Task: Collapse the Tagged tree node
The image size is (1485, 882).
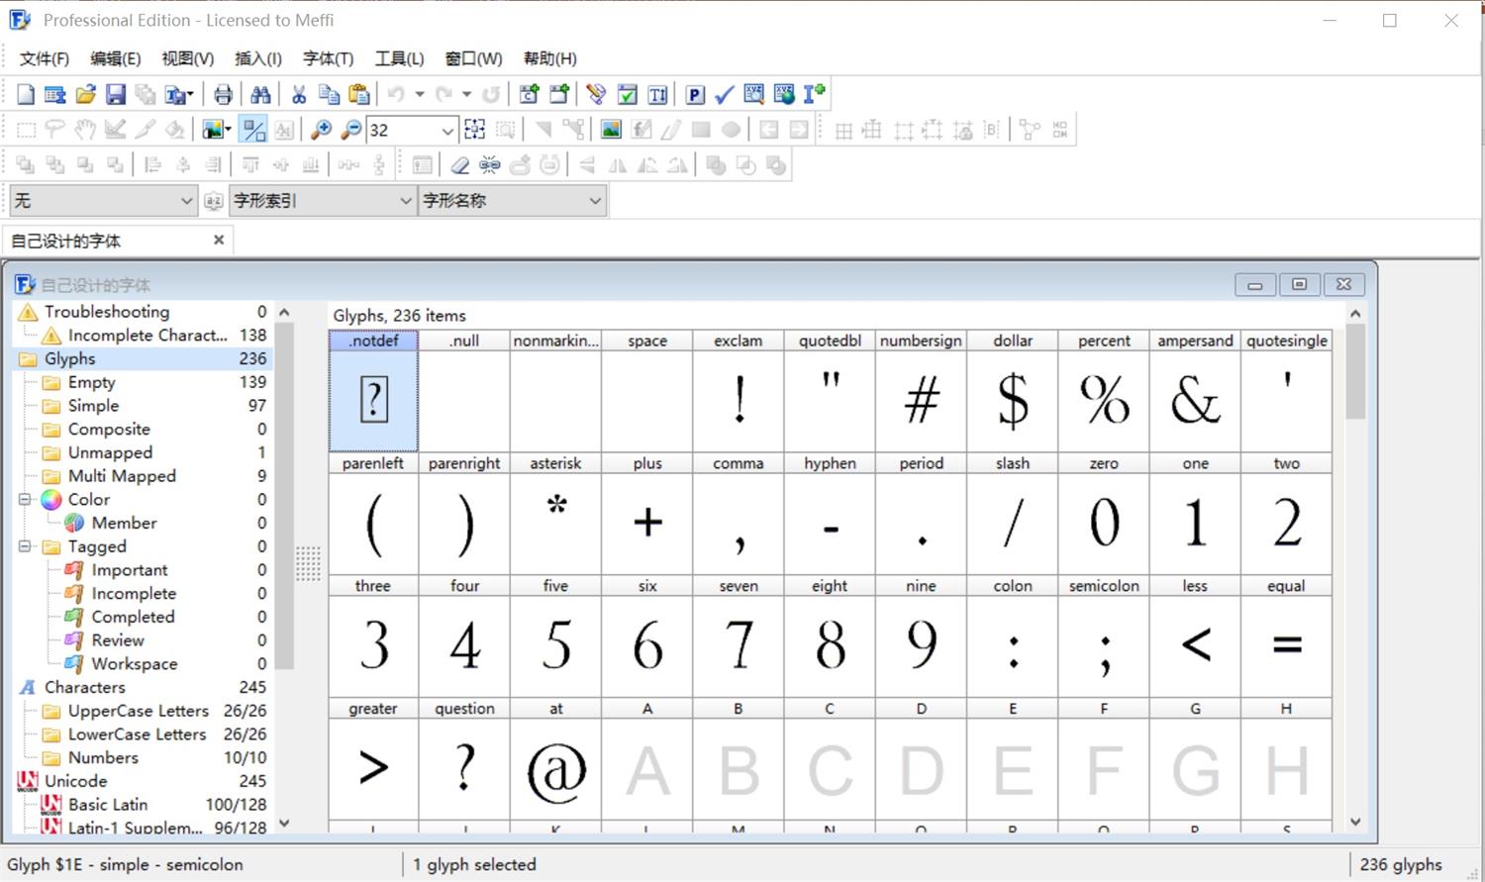Action: click(26, 546)
